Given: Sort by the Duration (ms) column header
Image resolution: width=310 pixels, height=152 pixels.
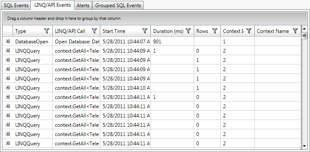Looking at the screenshot, I should pyautogui.click(x=168, y=31).
